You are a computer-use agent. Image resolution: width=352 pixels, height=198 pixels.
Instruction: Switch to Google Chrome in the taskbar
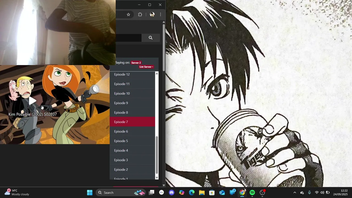(x=242, y=193)
